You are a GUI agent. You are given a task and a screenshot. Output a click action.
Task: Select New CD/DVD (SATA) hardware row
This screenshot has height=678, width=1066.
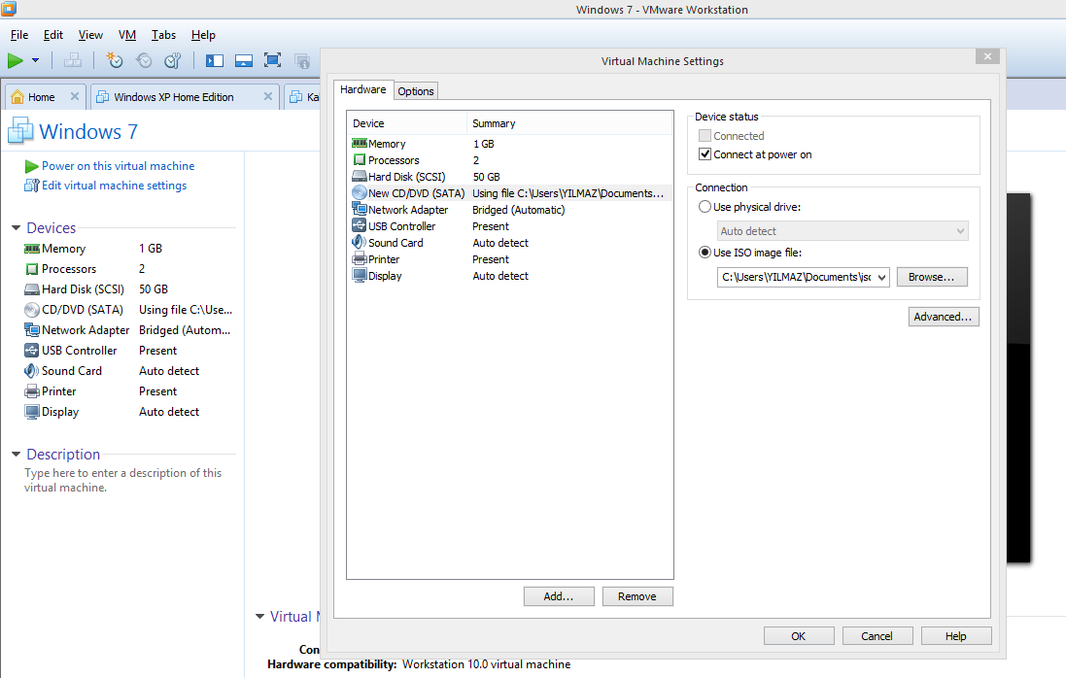(510, 193)
